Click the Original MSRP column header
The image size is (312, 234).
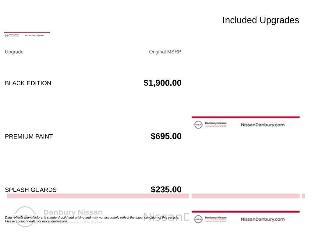165,52
